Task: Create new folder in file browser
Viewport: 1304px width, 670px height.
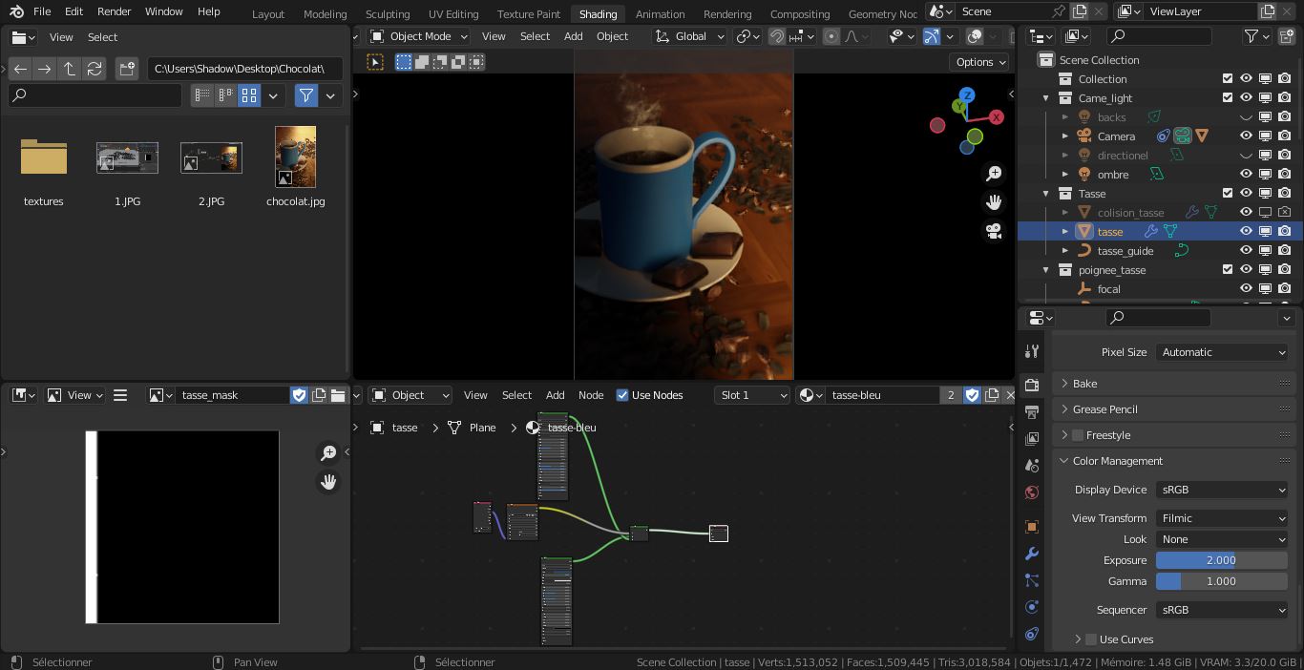Action: pos(126,69)
